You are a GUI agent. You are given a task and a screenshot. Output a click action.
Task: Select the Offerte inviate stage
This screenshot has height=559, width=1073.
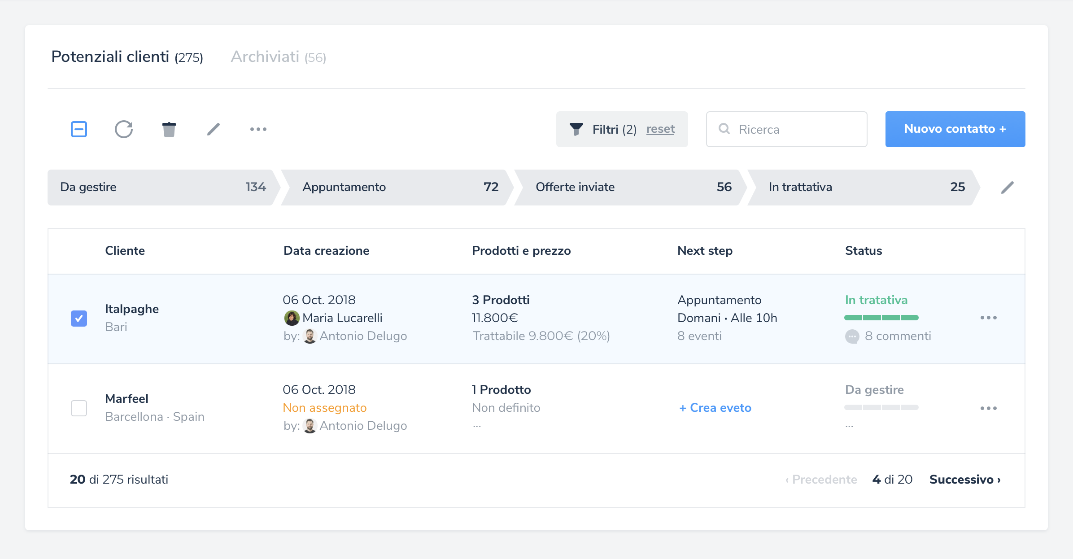click(x=628, y=188)
